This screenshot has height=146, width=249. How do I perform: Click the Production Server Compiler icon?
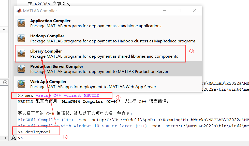pos(21,69)
